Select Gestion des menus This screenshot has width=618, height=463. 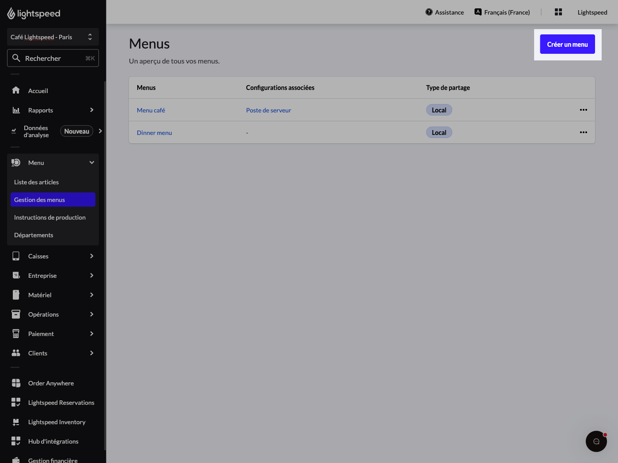point(53,200)
